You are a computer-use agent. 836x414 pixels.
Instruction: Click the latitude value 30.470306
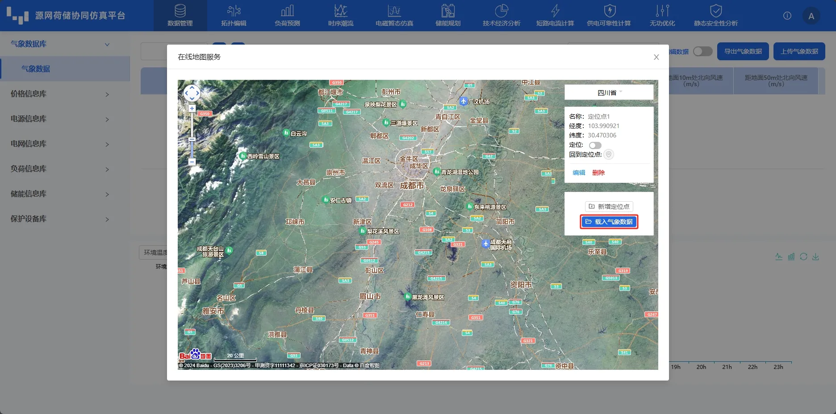tap(602, 135)
